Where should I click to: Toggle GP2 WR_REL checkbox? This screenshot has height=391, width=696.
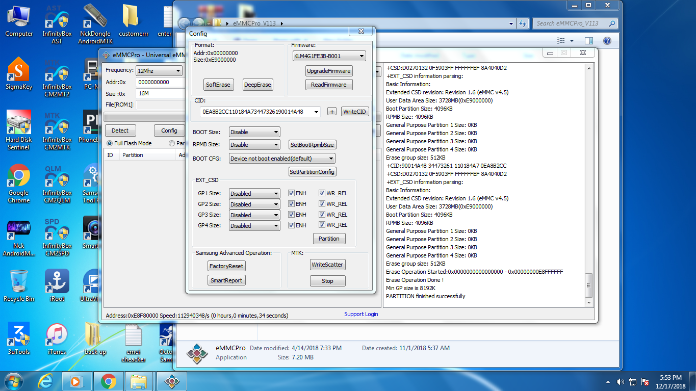coord(322,204)
